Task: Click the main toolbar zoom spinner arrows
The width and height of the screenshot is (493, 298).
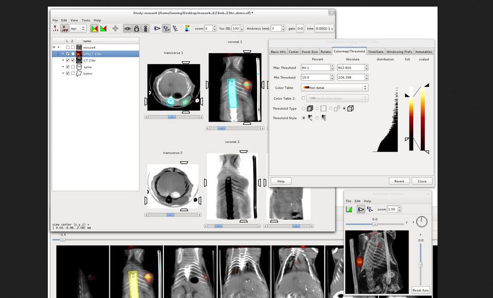Action: [x=214, y=28]
